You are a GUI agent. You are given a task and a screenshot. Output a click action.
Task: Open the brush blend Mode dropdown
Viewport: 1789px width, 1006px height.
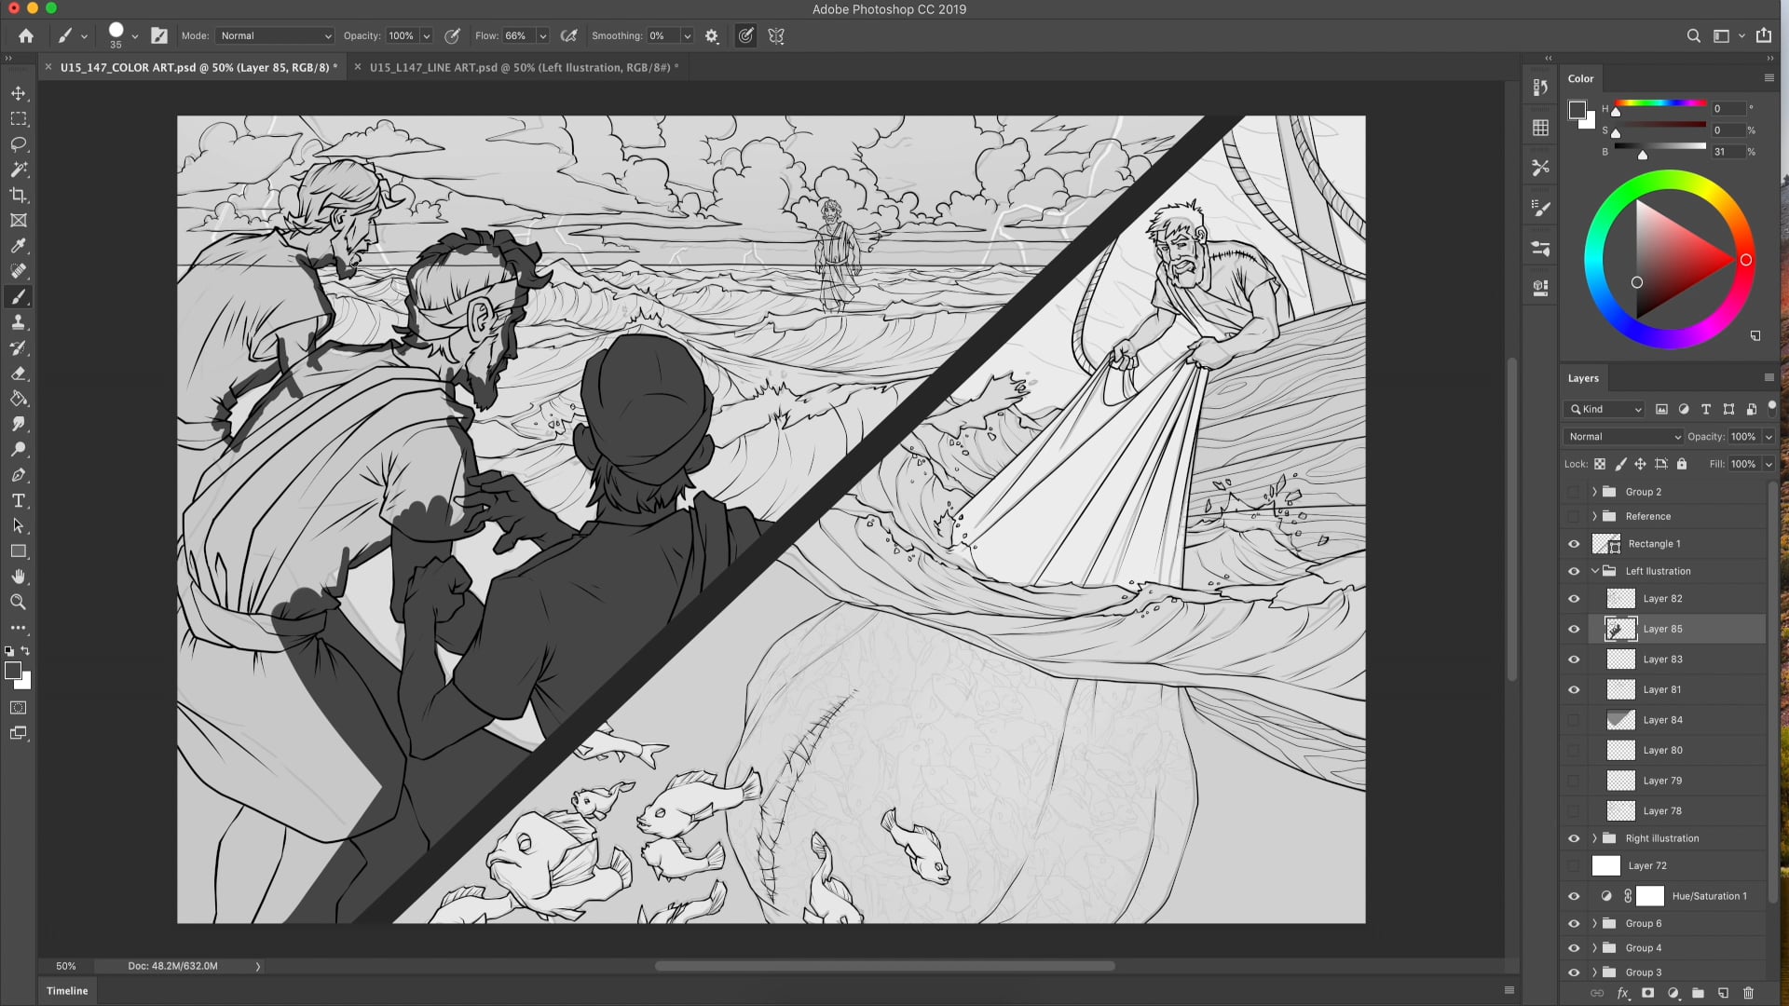276,35
